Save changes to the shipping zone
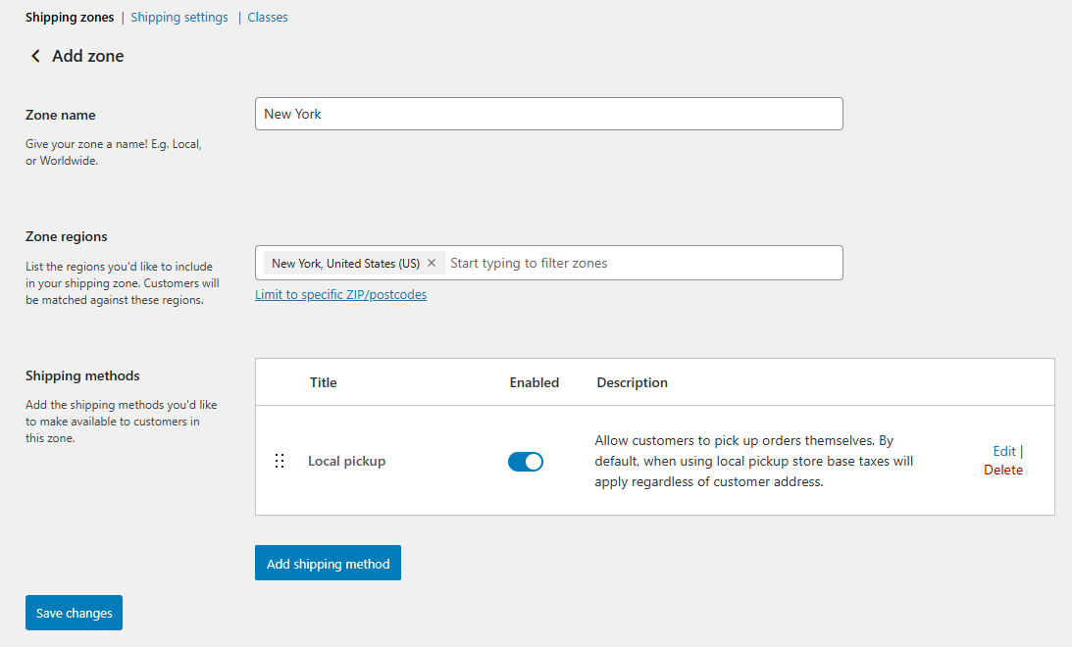 [x=74, y=613]
